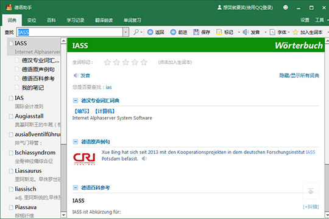Select IASS entry in word list
329x219 pixels.
click(x=34, y=47)
